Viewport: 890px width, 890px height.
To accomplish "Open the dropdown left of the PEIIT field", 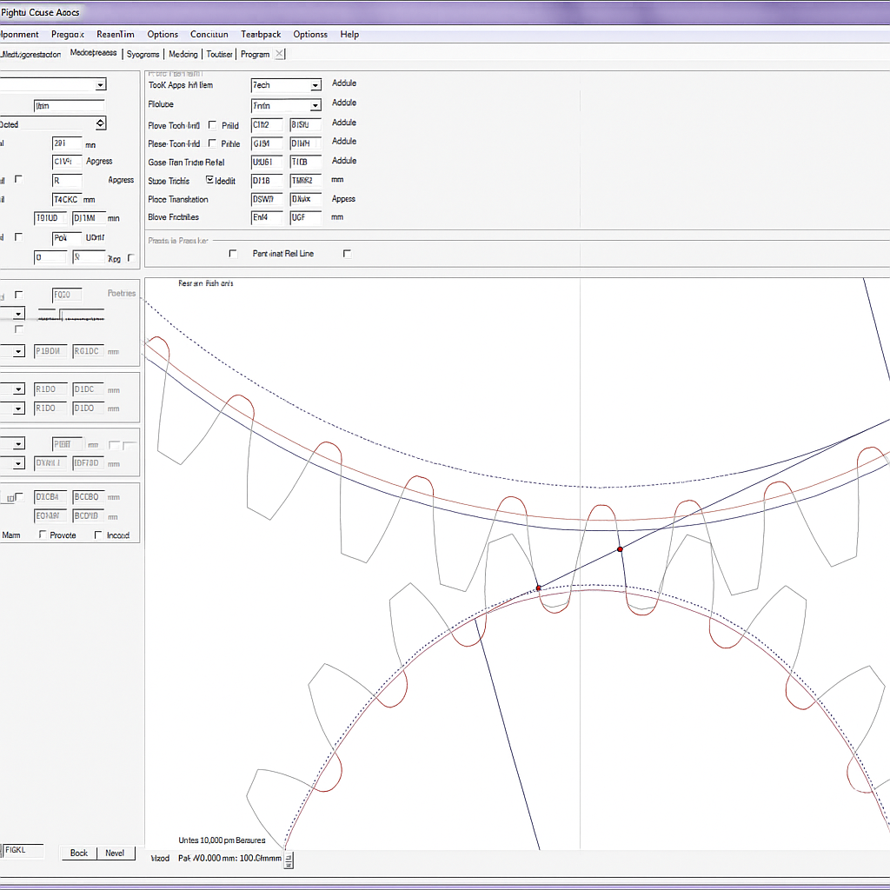I will tap(19, 444).
